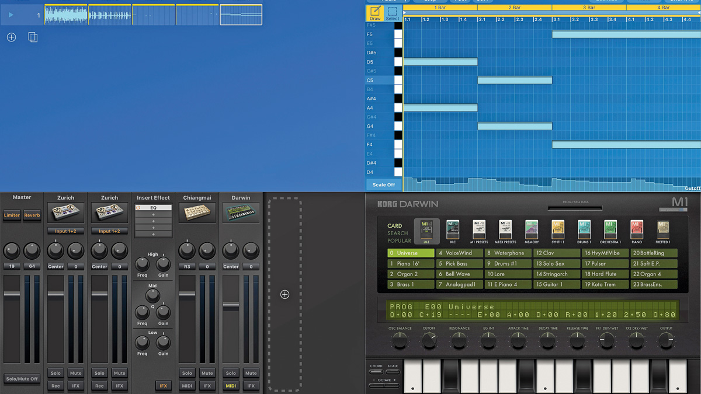Select the KLC card
701x394 pixels.
point(453,231)
